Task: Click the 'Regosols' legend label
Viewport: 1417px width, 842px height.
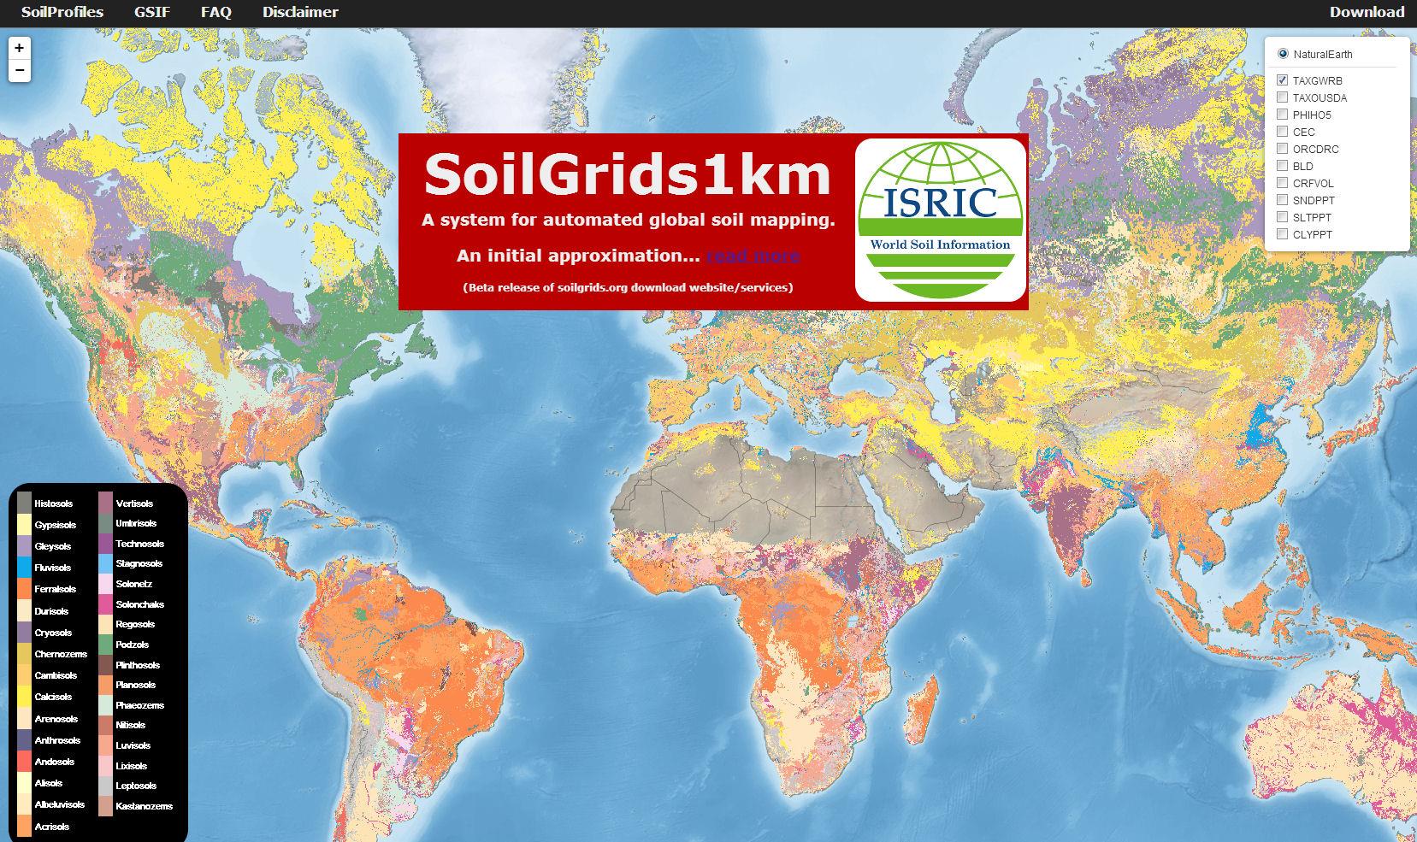Action: coord(136,624)
